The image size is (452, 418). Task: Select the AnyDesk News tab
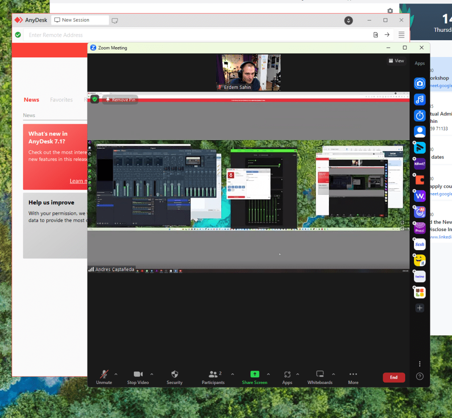tap(31, 100)
